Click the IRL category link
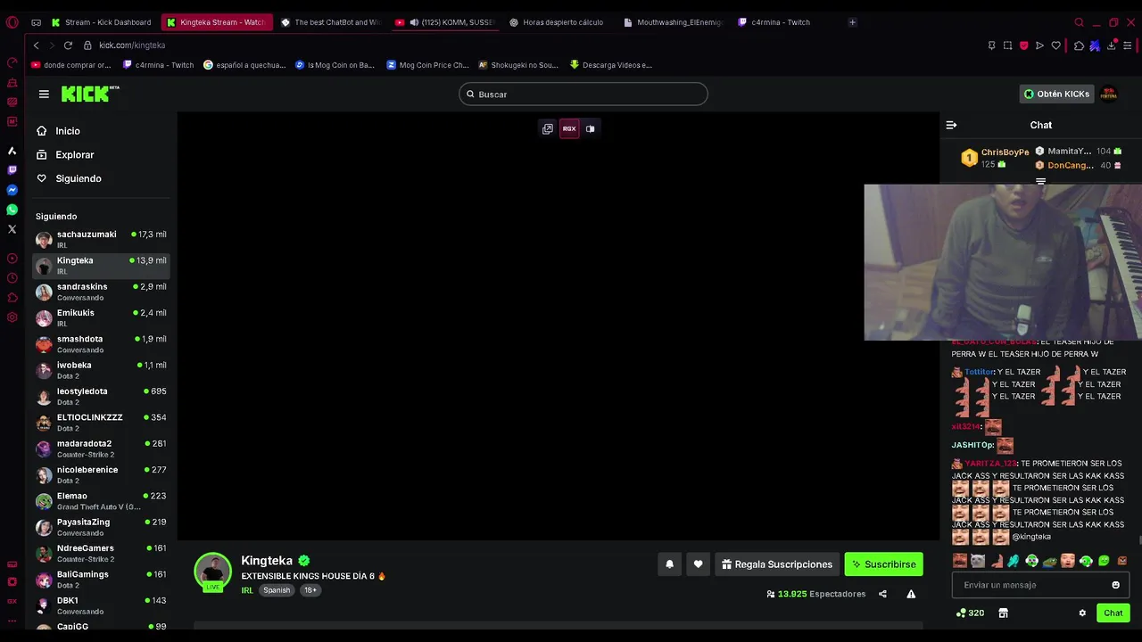This screenshot has height=642, width=1142. pos(247,590)
